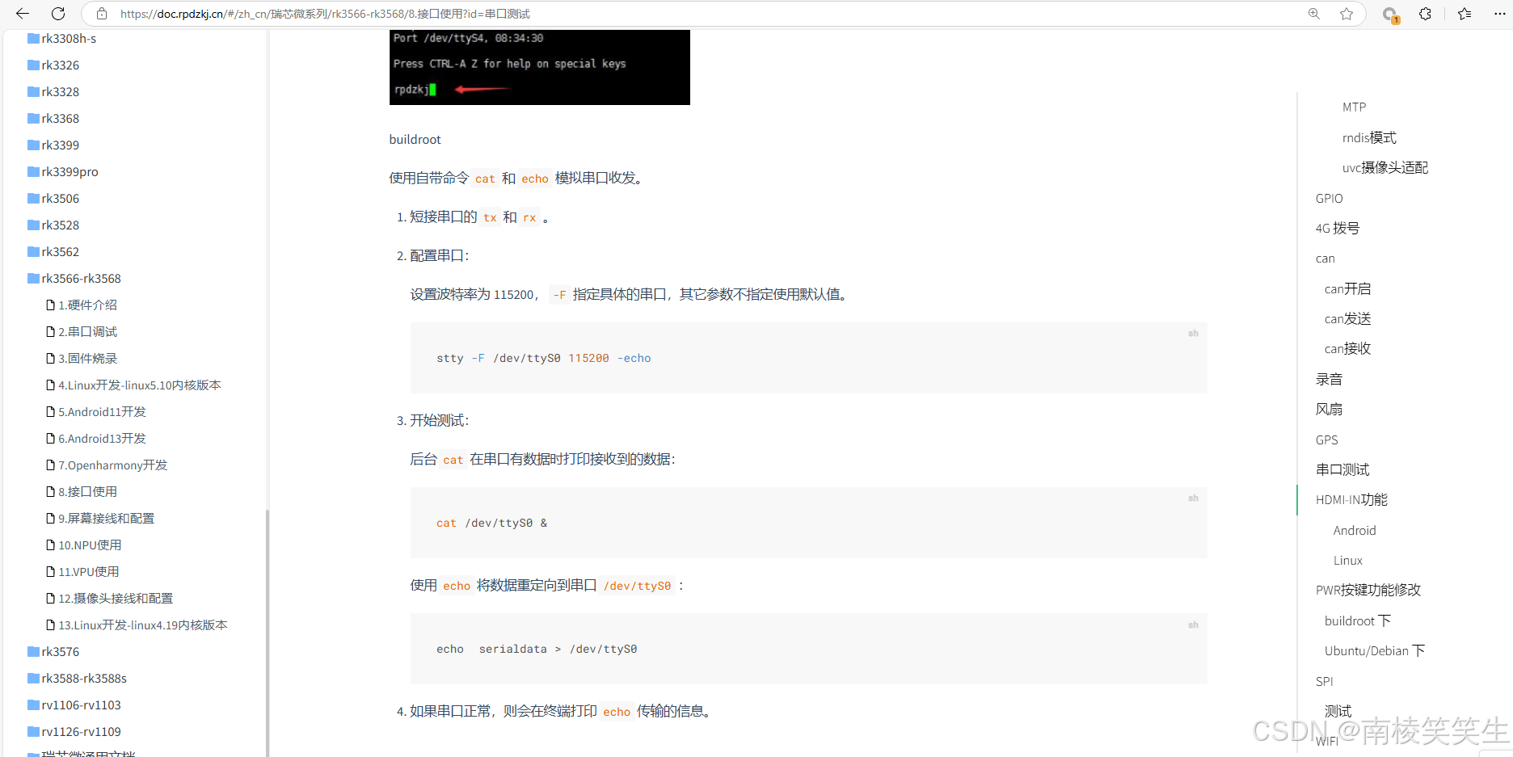View site info via the lock icon
Screen dimensions: 1513x757
102,14
